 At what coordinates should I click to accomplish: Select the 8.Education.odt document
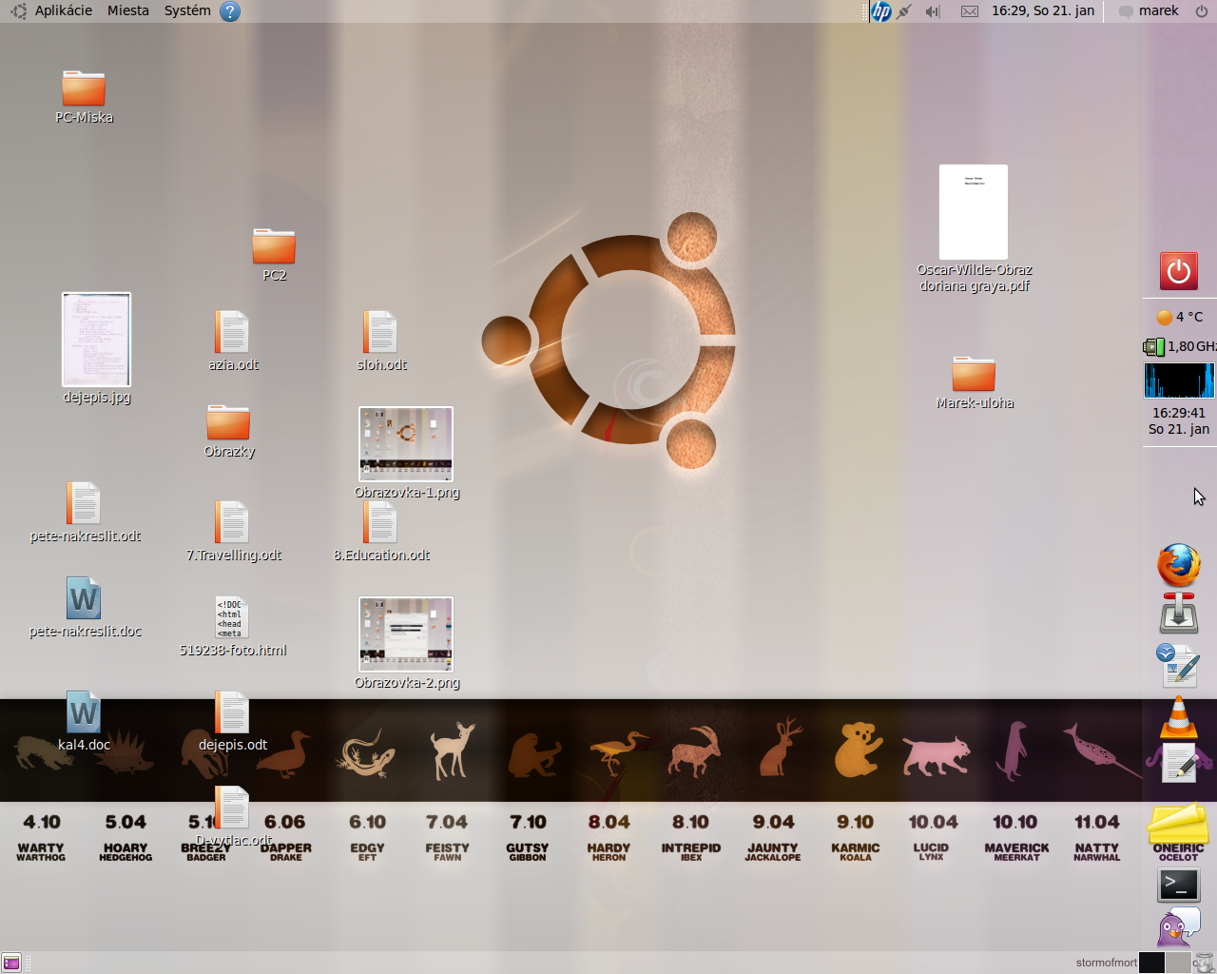(x=381, y=532)
